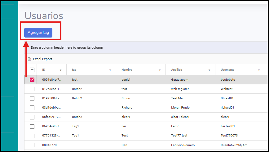
Task: Select the checkbox for Bruno's row
Action: [x=32, y=98]
